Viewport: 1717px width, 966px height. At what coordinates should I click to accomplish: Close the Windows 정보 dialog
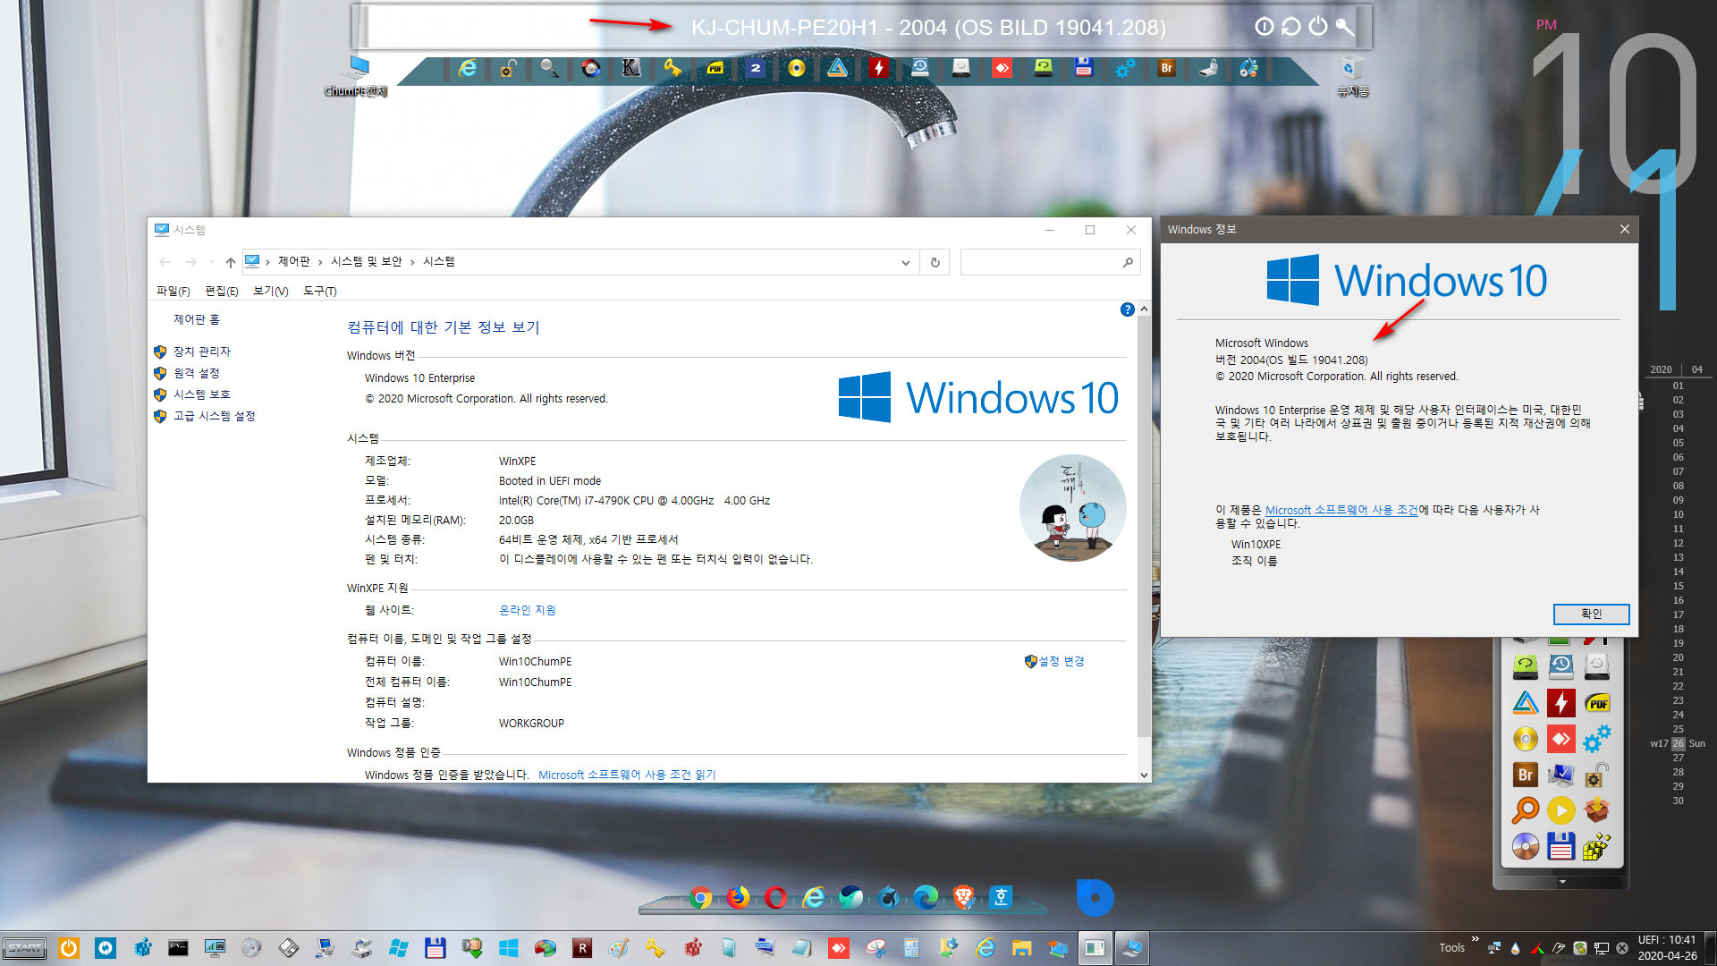[x=1624, y=229]
